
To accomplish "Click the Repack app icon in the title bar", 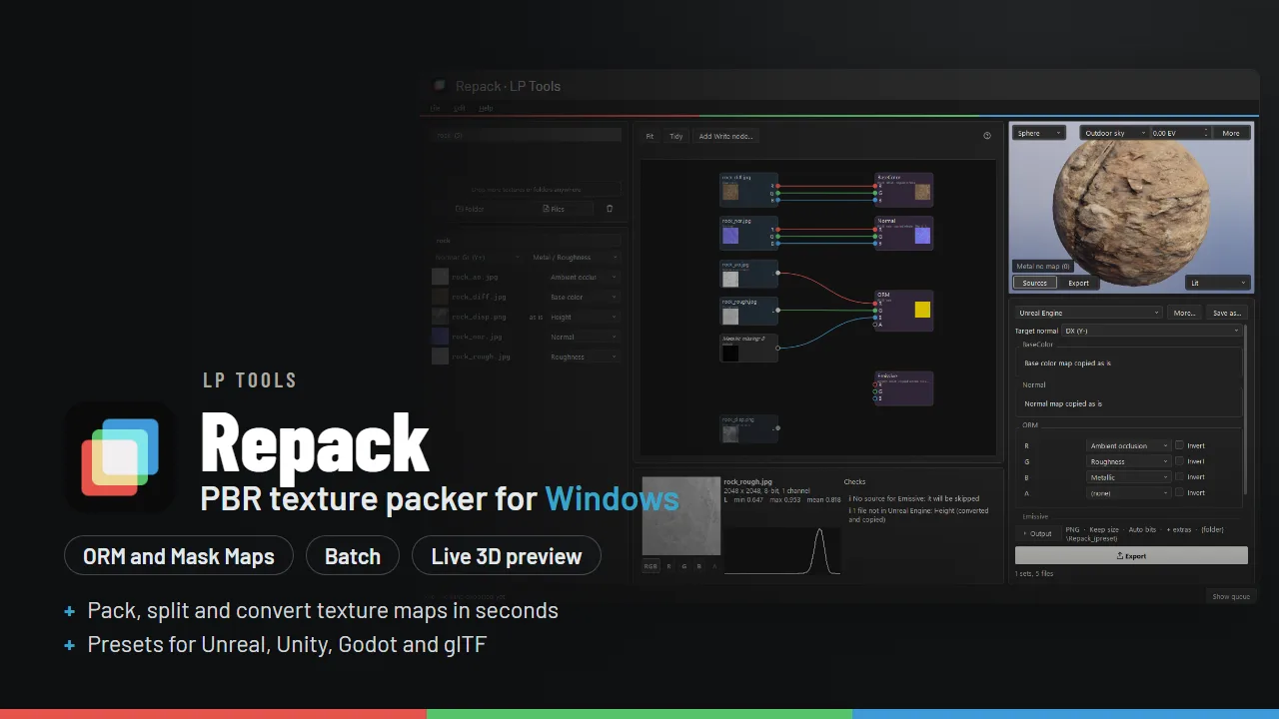I will (x=440, y=86).
